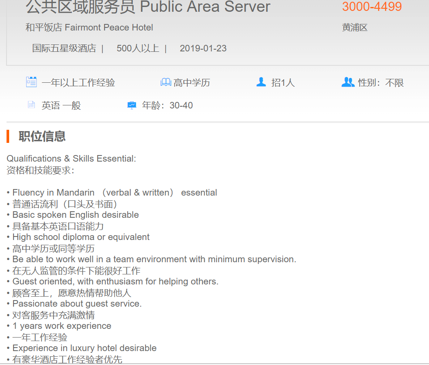Viewport: 429px width, 365px height.
Task: Open the 和平饭店 Fairmont Peace Hotel link
Action: (x=89, y=27)
